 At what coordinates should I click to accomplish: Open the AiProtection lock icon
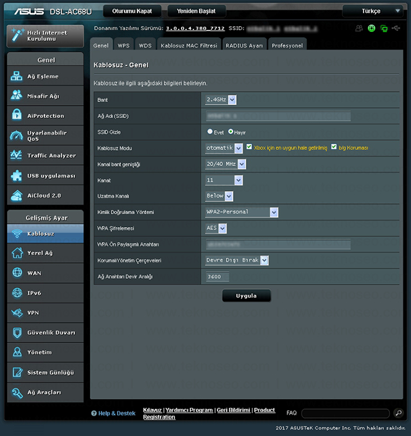click(17, 115)
